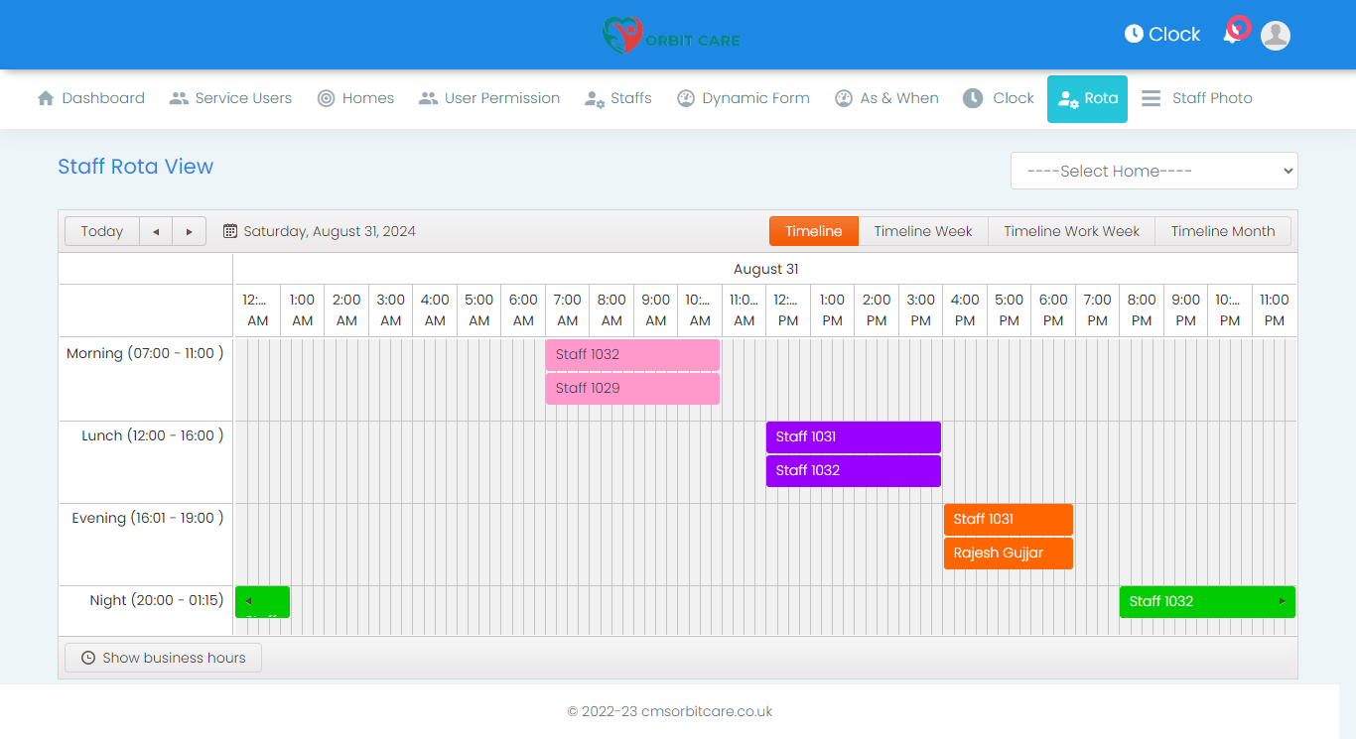Switch to Timeline Week view

[922, 231]
